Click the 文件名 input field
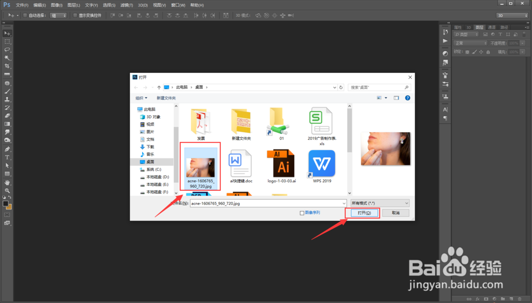Screen dimensions: 532x303 [268, 204]
